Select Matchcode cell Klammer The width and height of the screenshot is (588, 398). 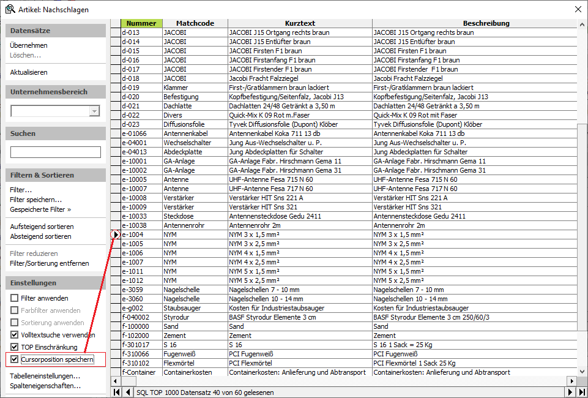(x=195, y=88)
